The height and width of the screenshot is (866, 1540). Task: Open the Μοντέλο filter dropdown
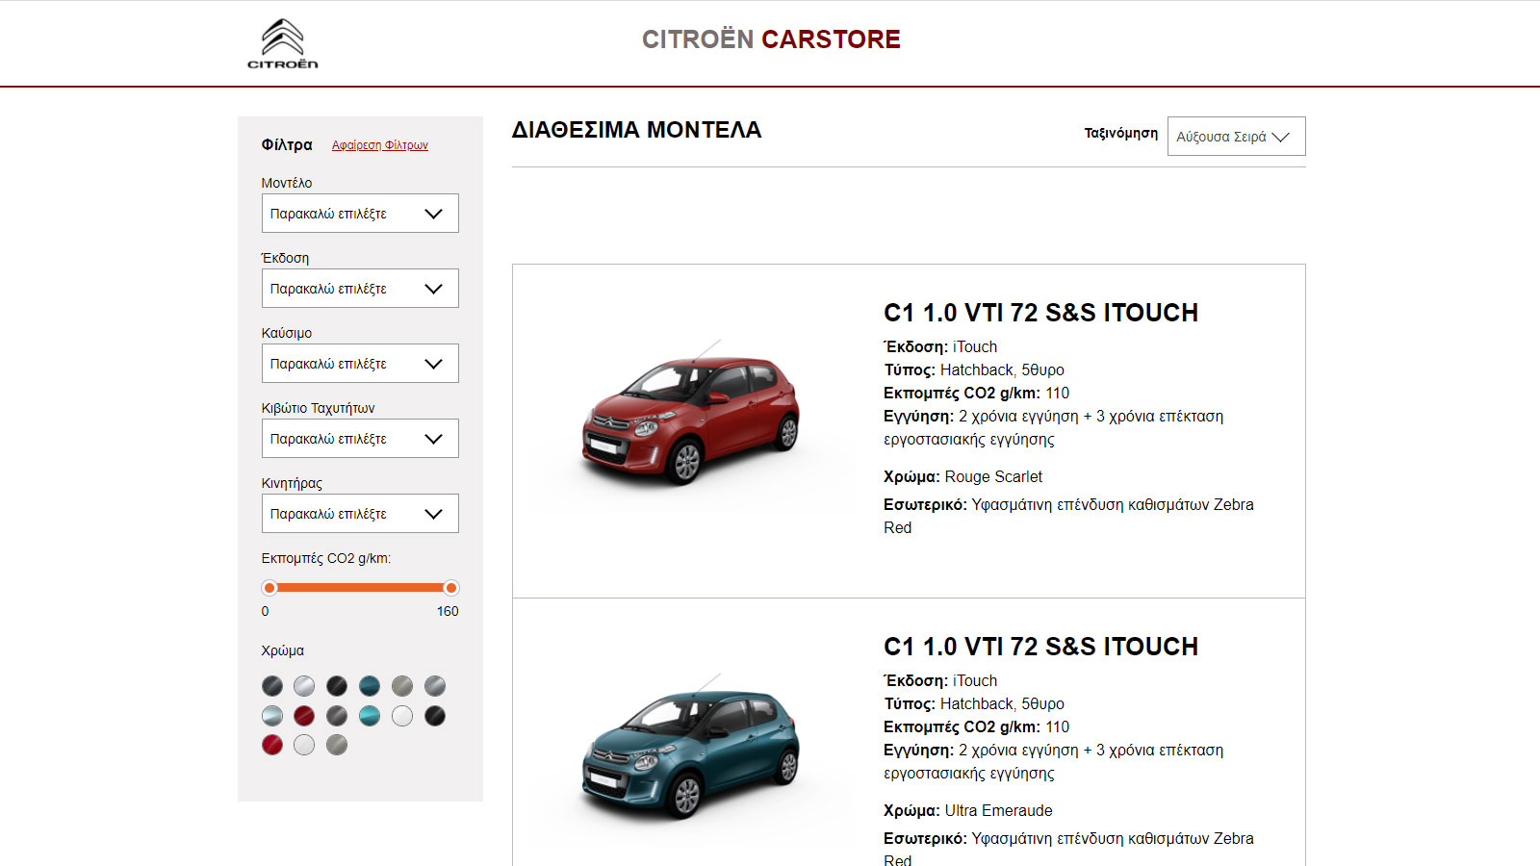tap(360, 214)
